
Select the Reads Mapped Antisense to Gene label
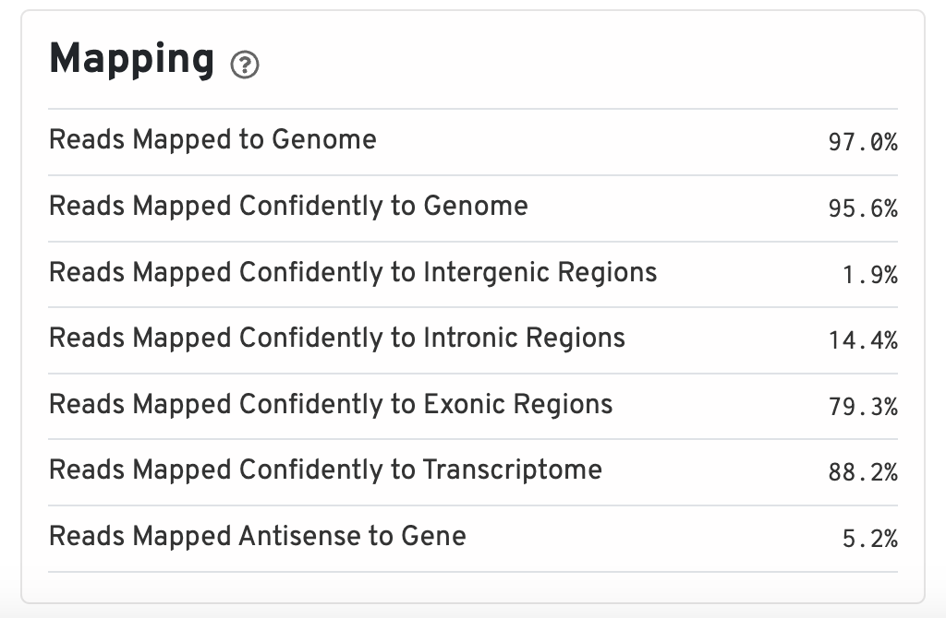257,536
